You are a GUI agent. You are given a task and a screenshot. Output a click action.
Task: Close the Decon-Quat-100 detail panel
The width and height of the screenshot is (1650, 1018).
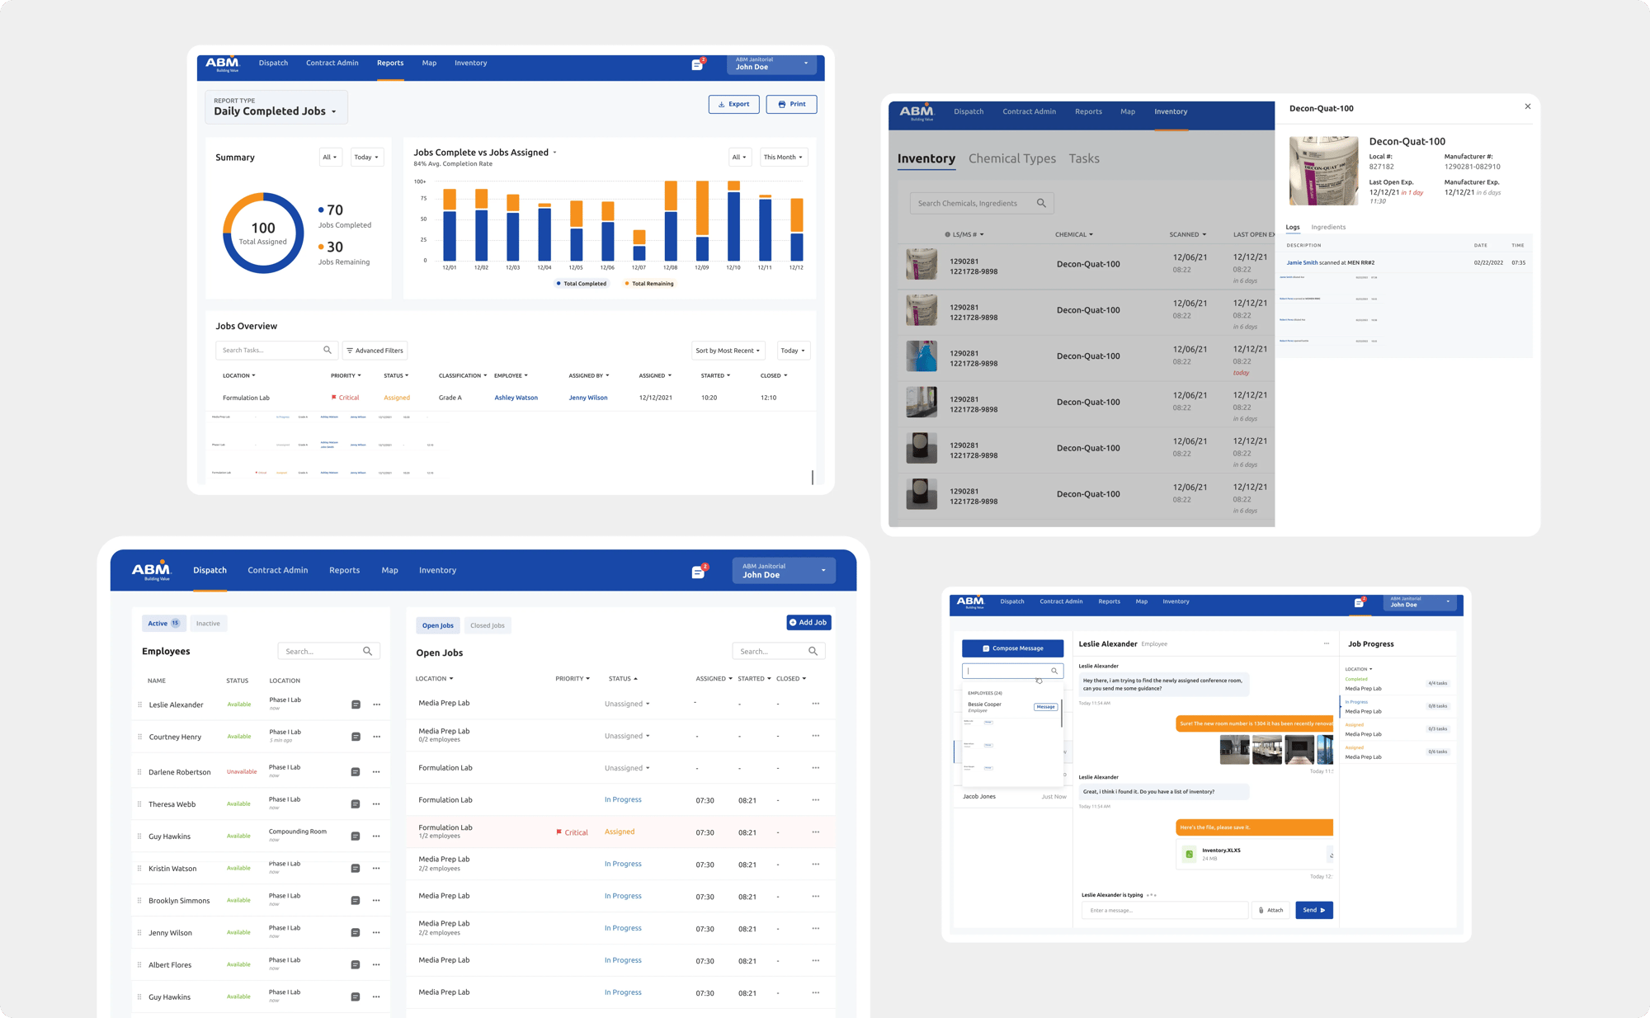point(1528,106)
